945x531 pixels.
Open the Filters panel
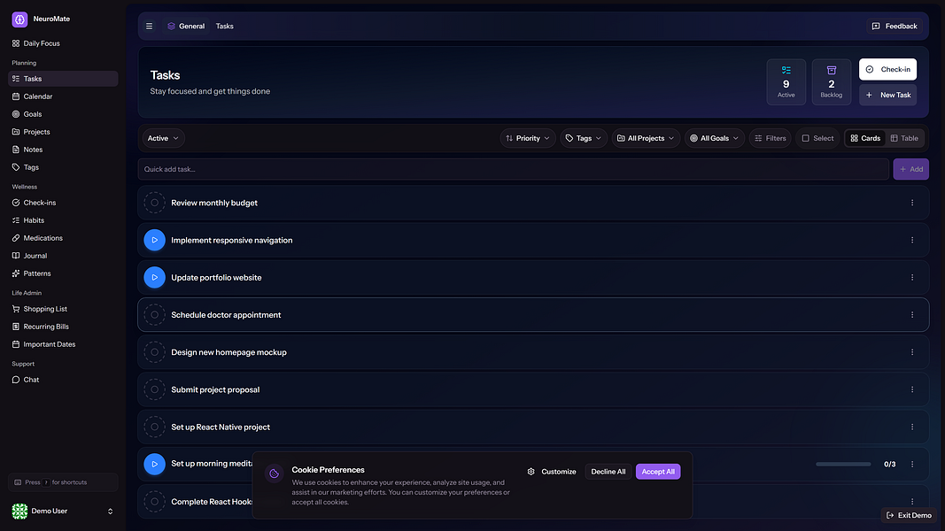pos(771,138)
